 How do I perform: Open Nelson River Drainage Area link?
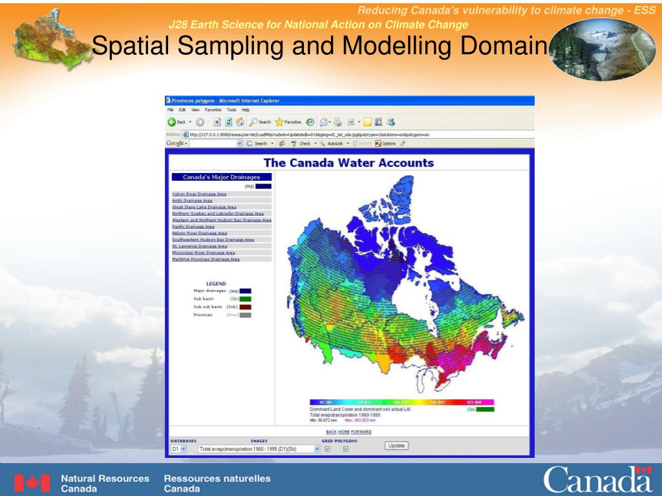click(199, 232)
